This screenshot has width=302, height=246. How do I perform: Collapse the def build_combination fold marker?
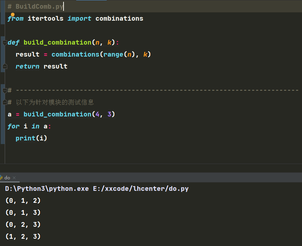pos(5,42)
